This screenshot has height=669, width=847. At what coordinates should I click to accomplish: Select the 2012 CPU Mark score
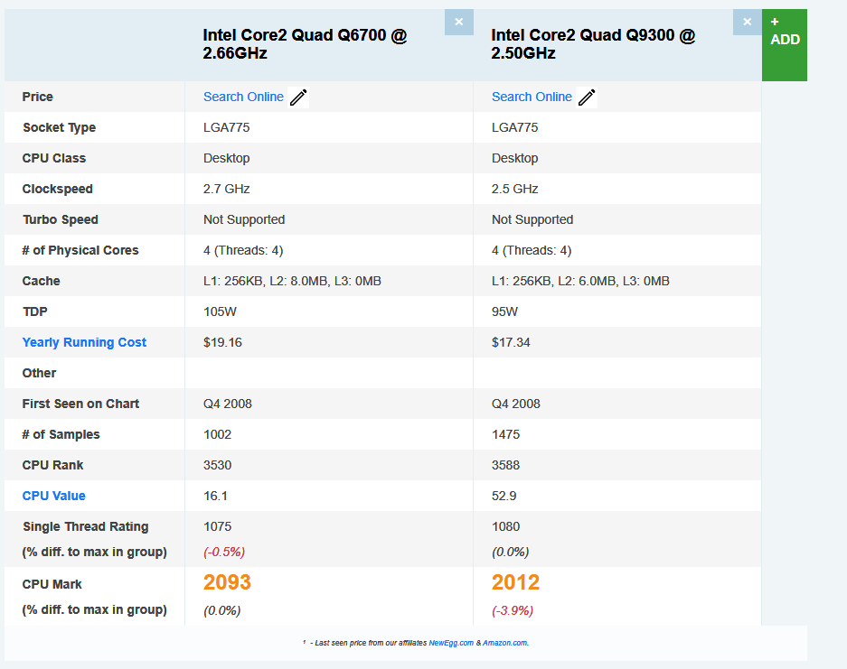pyautogui.click(x=515, y=582)
